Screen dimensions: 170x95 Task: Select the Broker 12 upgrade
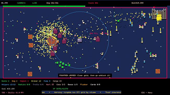36,81
